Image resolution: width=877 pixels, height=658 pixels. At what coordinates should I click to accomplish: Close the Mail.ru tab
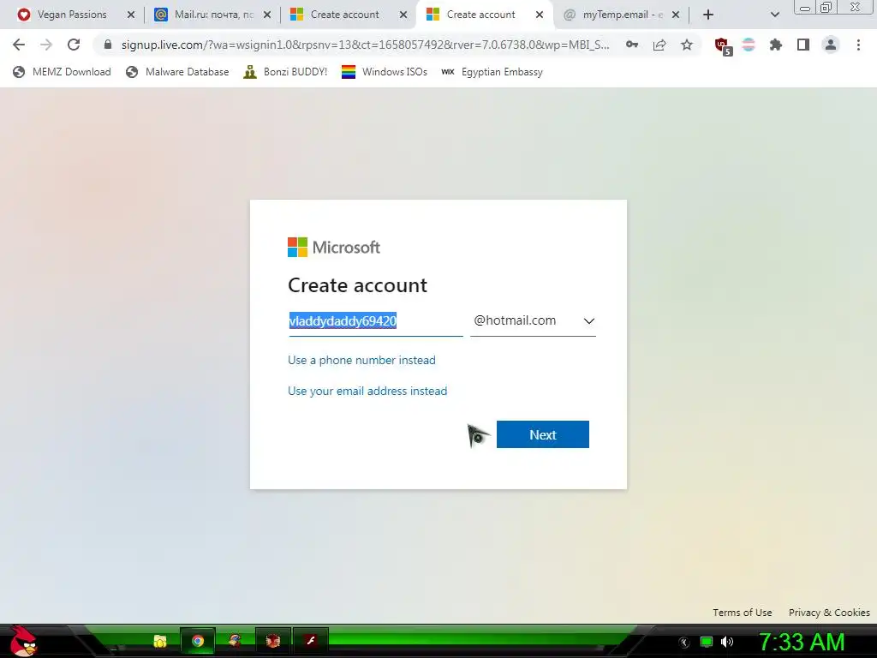point(267,15)
